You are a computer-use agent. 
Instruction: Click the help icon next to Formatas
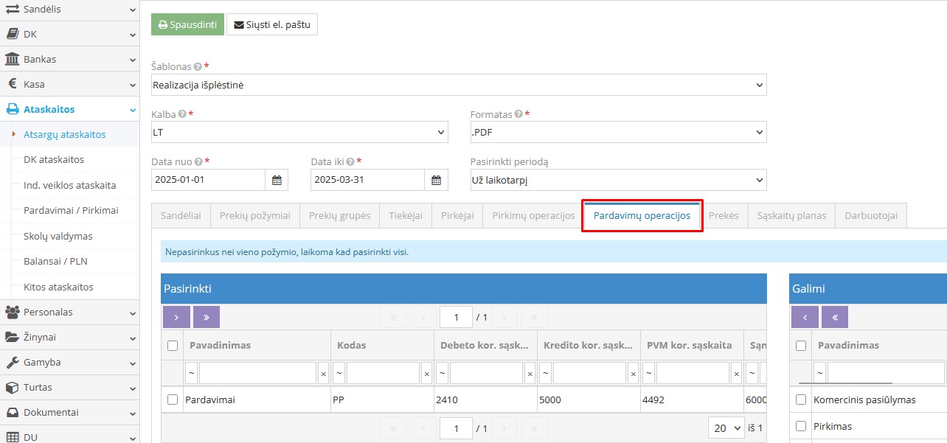518,114
